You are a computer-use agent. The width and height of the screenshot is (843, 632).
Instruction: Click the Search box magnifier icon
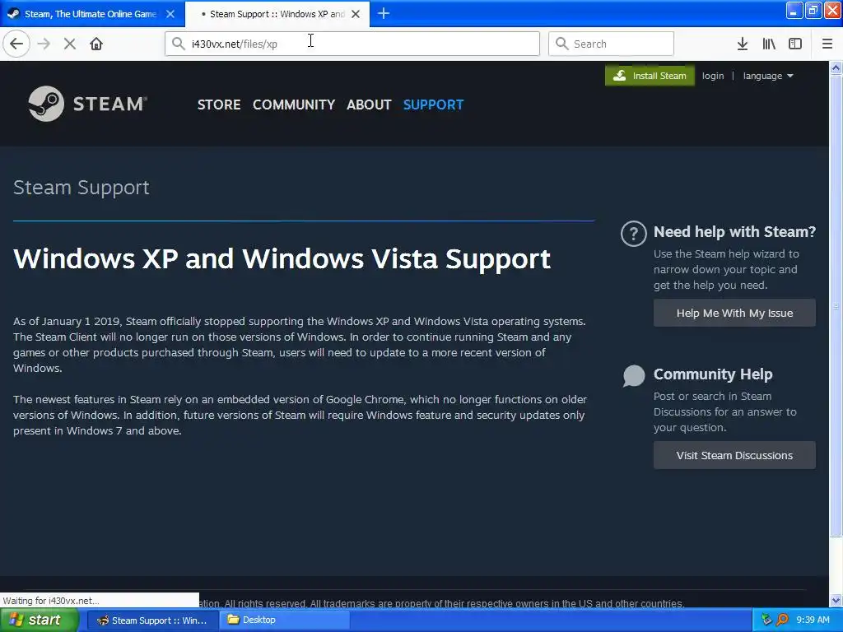561,44
